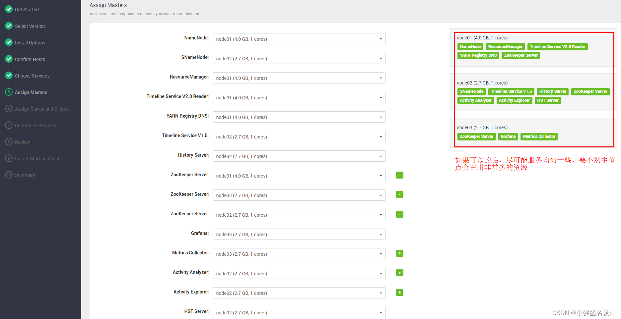The width and height of the screenshot is (621, 319).
Task: Open the Timeline Service V1.5 host dropdown
Action: point(299,136)
